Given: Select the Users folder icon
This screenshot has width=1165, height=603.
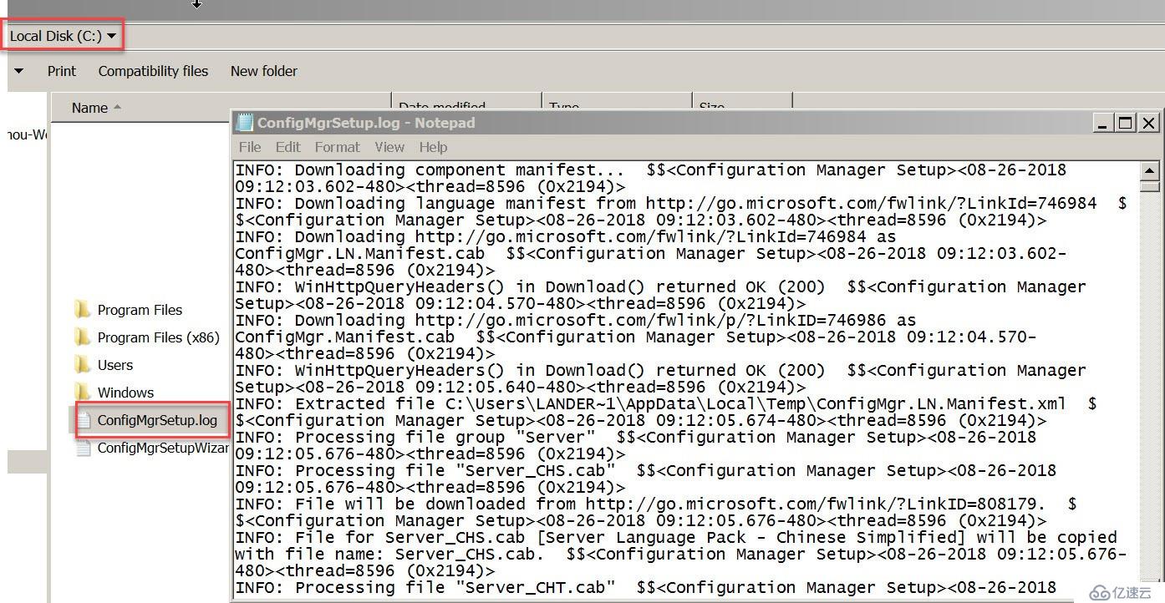Looking at the screenshot, I should [83, 365].
